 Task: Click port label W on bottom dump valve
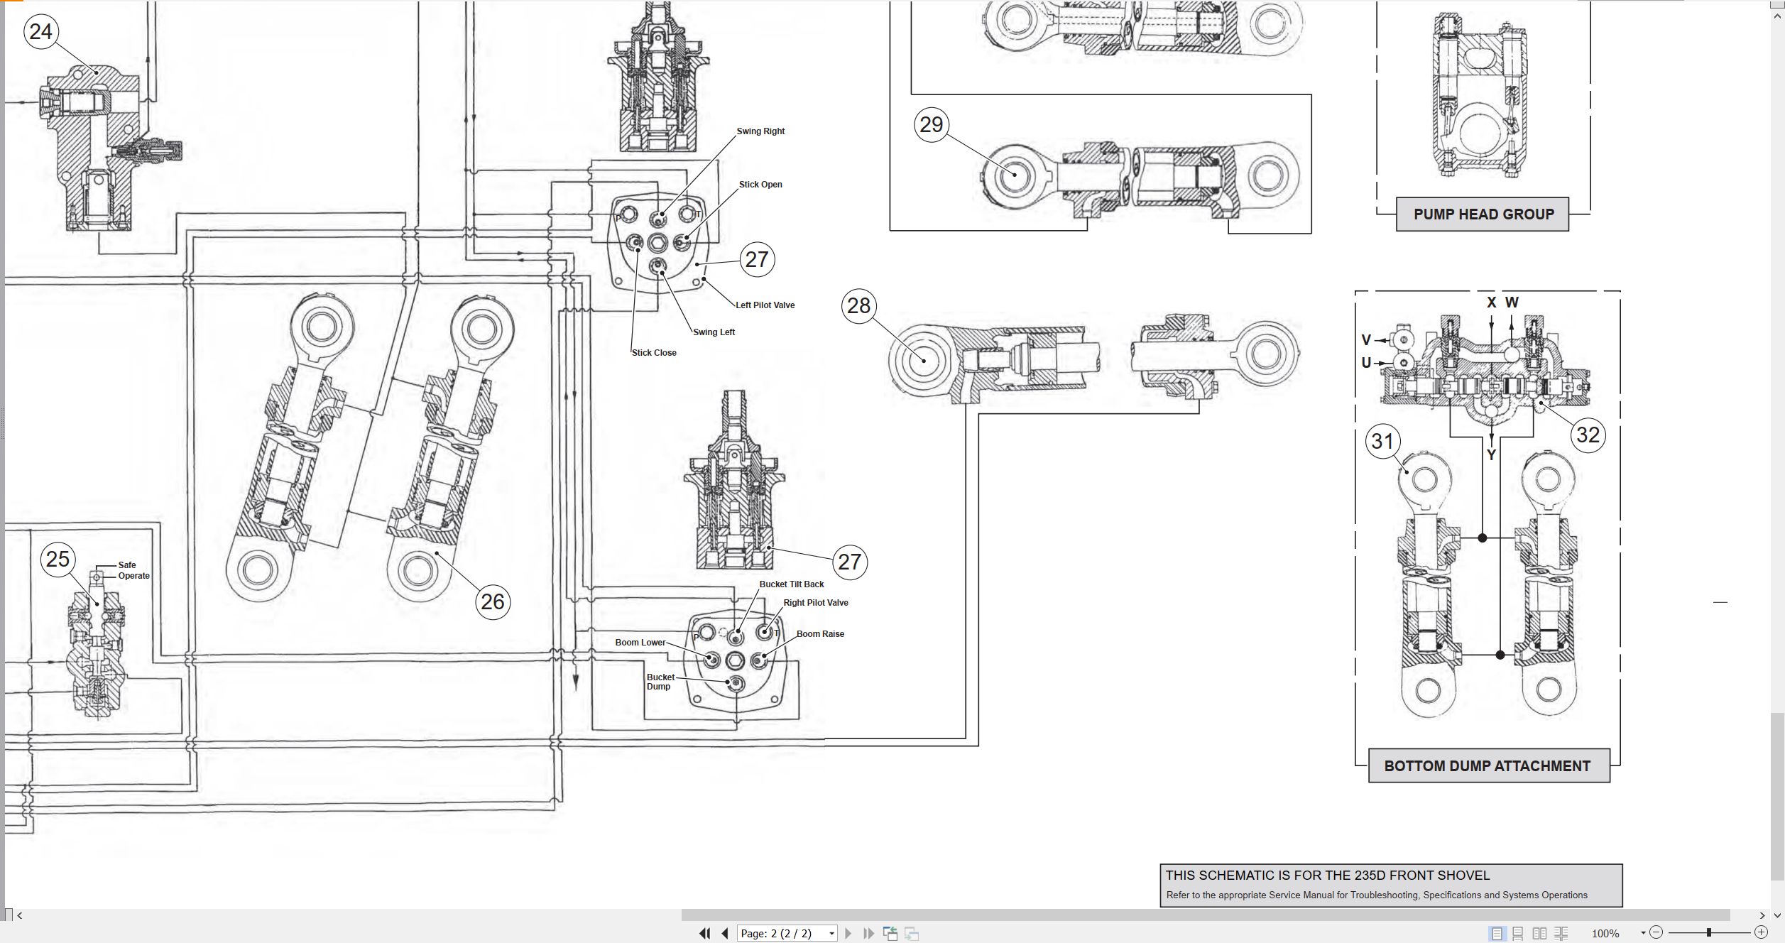pyautogui.click(x=1512, y=302)
